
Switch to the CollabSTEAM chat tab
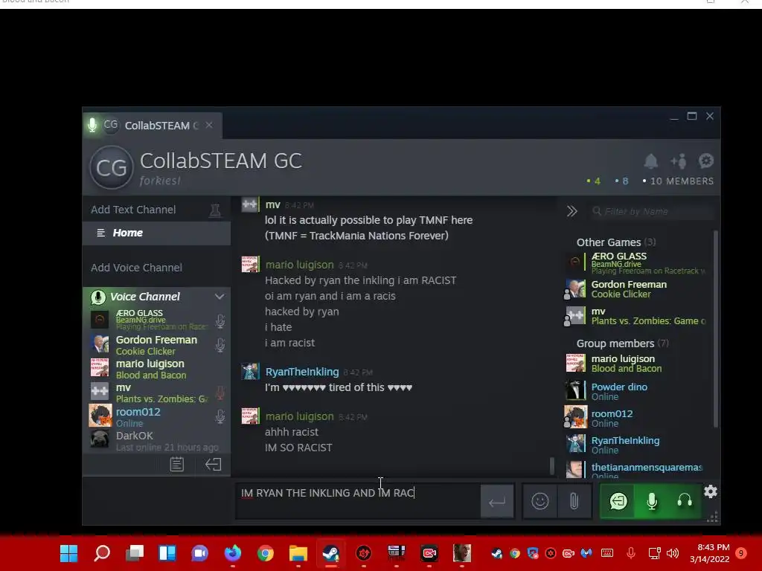(x=153, y=125)
